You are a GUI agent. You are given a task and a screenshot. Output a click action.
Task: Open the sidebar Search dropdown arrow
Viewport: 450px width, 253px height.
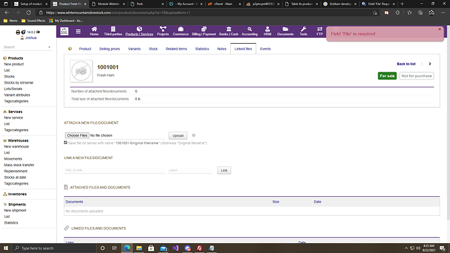(49, 47)
